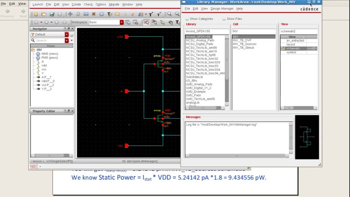The width and height of the screenshot is (350, 197).
Task: Click the delete workspace icon
Action: tap(135, 22)
